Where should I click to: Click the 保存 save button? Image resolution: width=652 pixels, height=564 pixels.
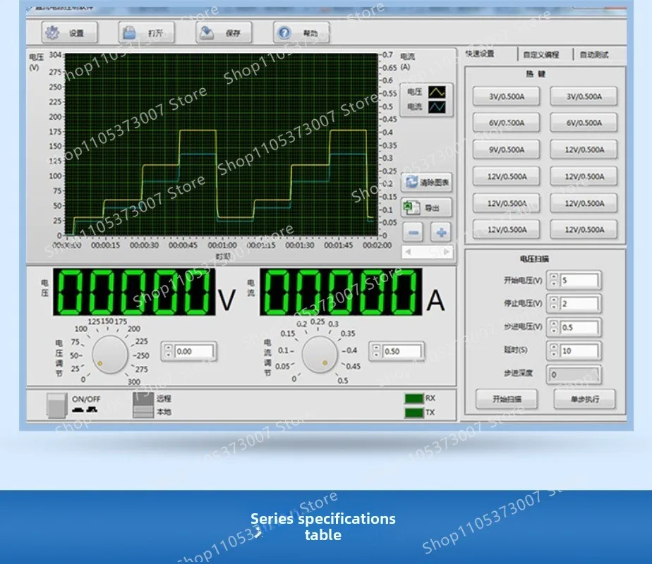(224, 33)
